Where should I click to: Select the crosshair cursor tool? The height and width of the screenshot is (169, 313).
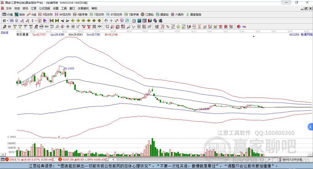(111, 21)
